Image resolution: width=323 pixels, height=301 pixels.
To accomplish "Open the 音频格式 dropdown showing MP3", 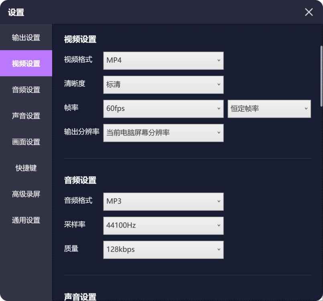I will point(163,201).
